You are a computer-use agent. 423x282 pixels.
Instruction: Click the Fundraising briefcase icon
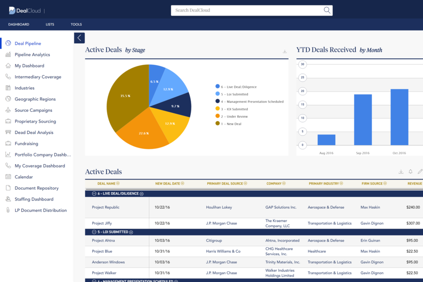[8, 143]
